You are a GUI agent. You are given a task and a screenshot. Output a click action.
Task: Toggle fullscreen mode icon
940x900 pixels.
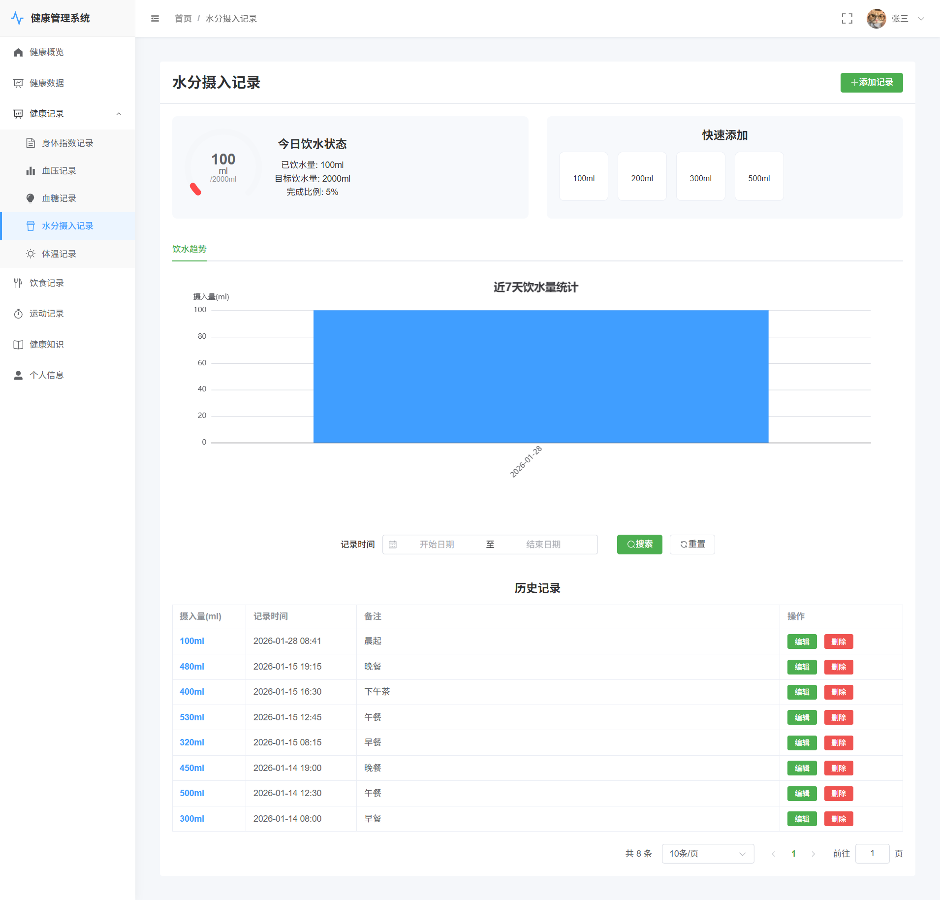846,19
